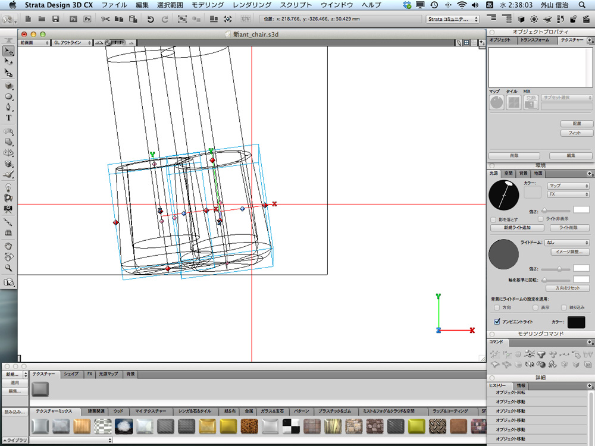Switch to the トランスフォーム tab
Image resolution: width=595 pixels, height=446 pixels.
coord(536,40)
